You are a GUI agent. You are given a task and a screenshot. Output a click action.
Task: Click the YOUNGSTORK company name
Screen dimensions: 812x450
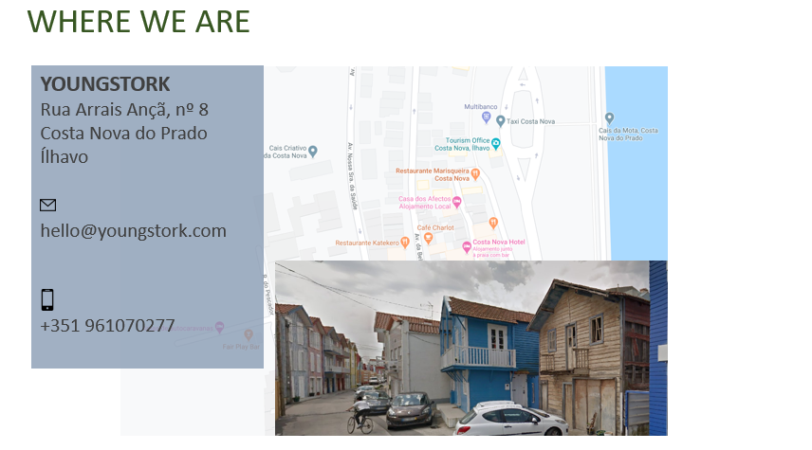tap(105, 83)
